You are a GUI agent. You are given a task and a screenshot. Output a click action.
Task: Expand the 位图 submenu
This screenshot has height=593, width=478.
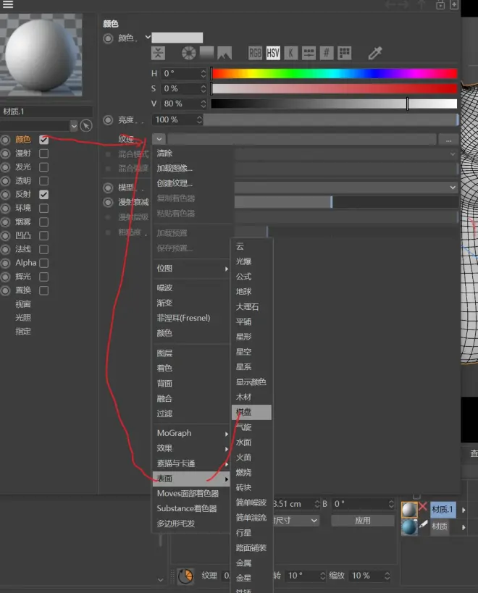(x=192, y=268)
